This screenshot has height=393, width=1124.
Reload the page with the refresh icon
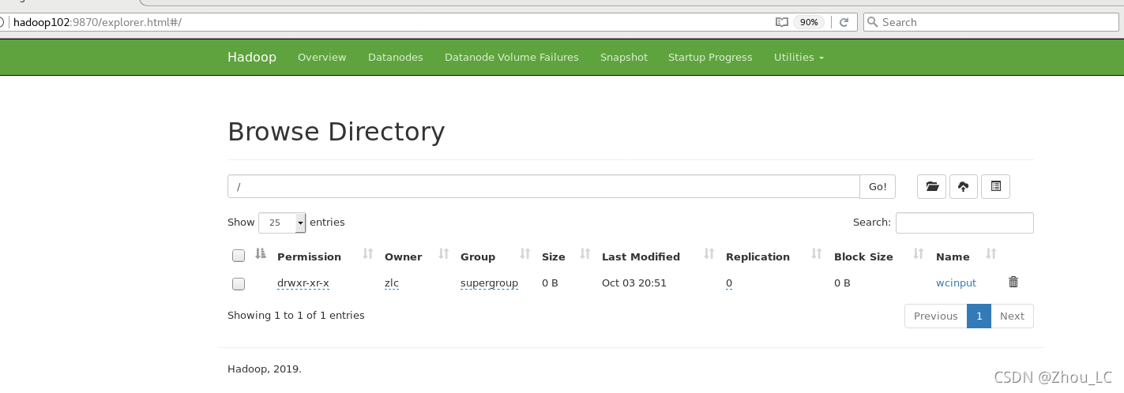844,22
